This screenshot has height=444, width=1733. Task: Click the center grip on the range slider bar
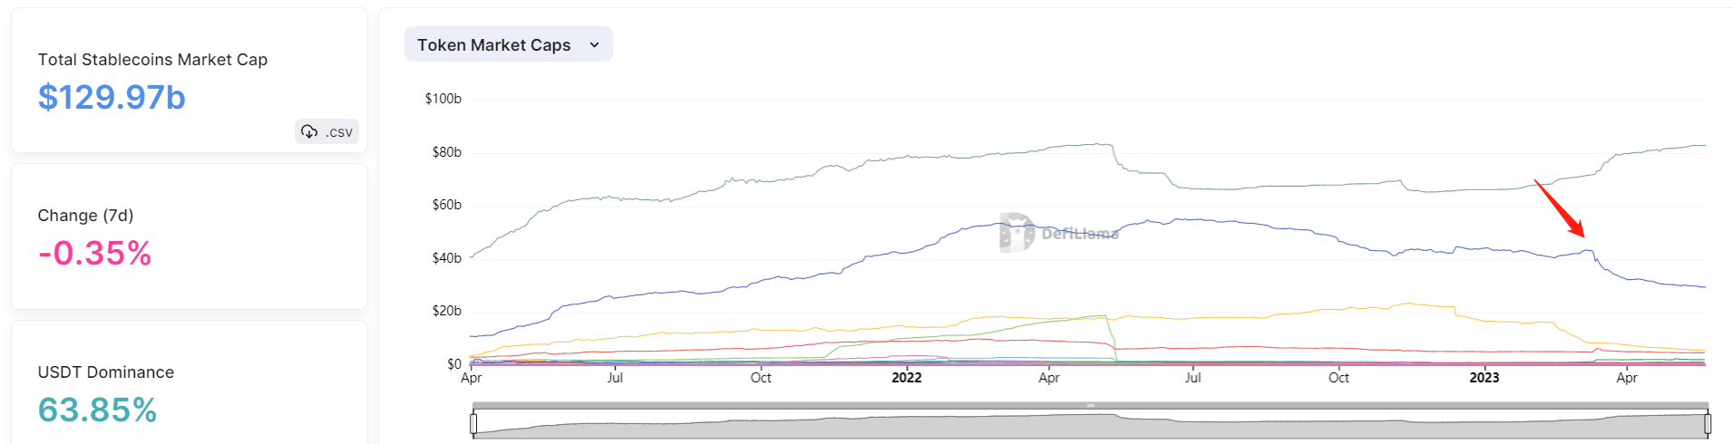point(1091,405)
